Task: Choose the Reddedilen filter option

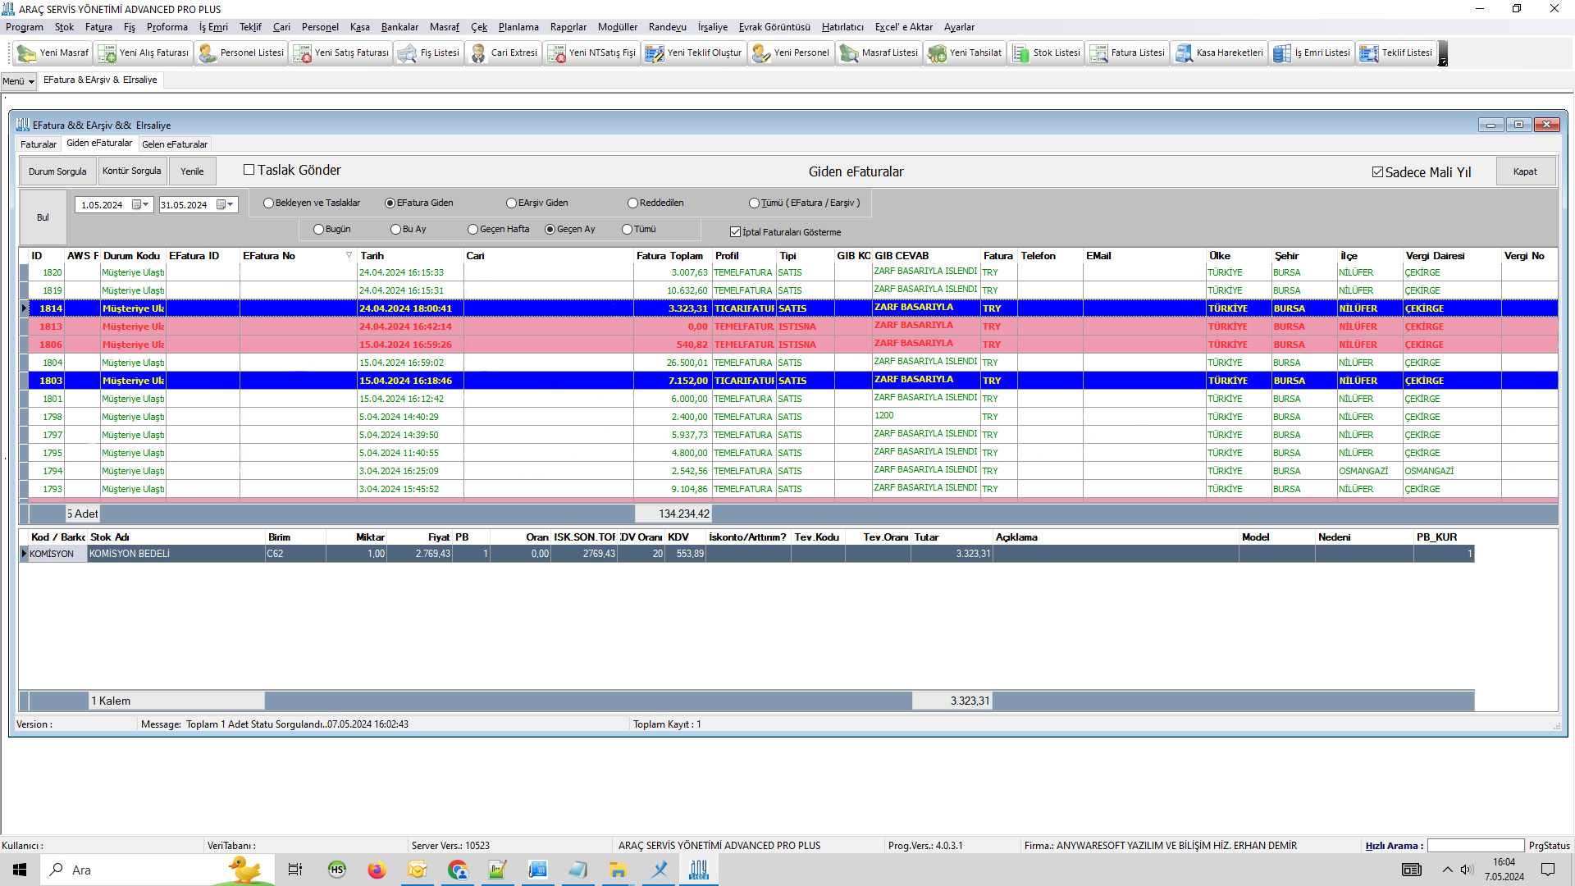Action: [632, 203]
